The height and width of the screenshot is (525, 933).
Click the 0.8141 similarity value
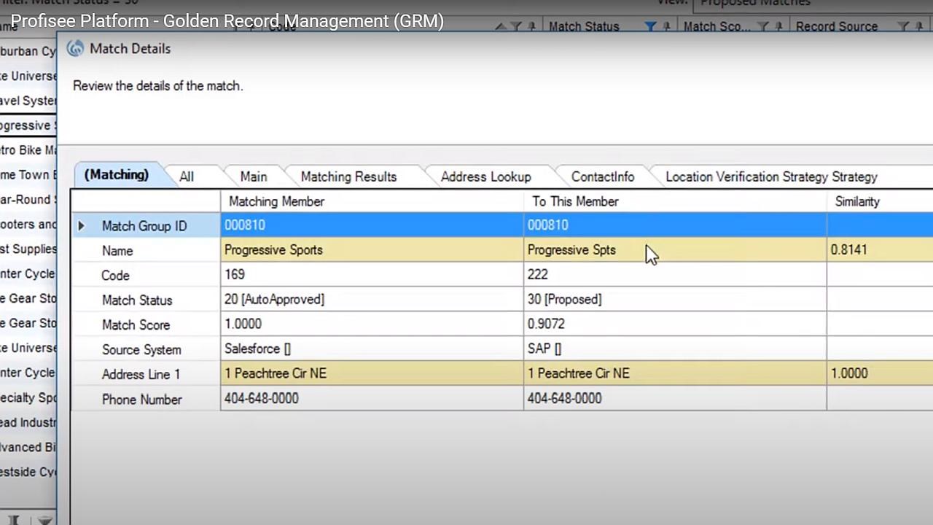point(848,250)
